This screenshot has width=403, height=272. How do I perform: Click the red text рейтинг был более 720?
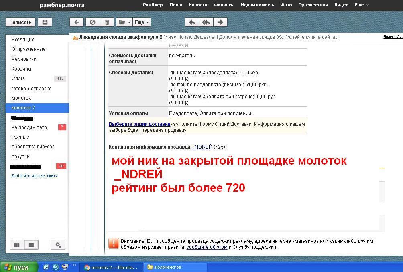click(x=178, y=188)
